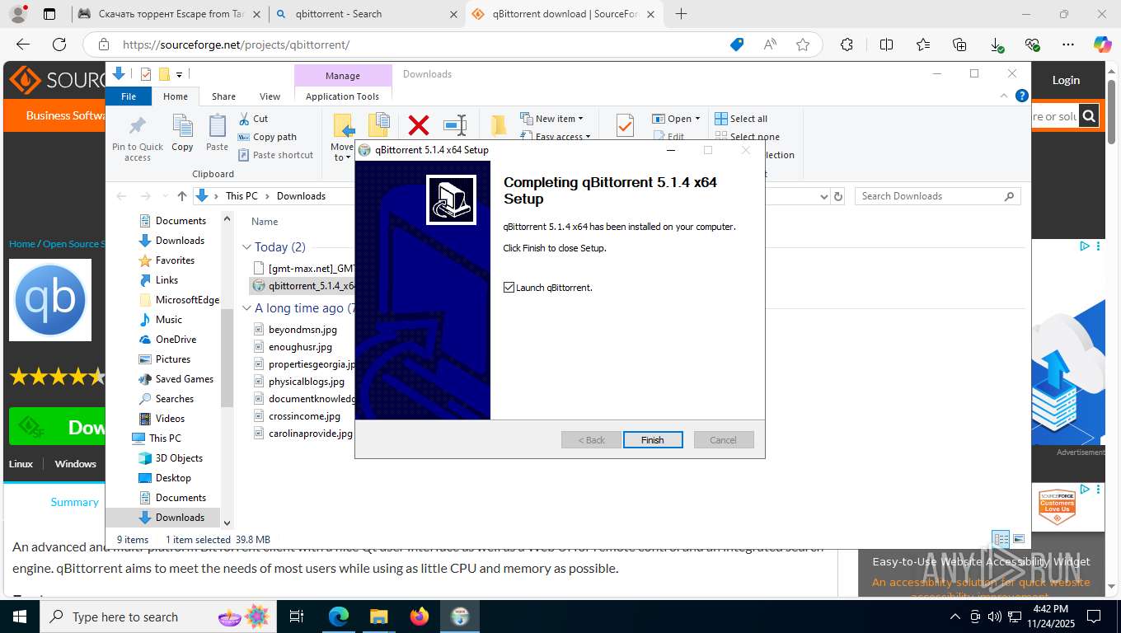
Task: Click the Cancel button in Setup
Action: 724,440
